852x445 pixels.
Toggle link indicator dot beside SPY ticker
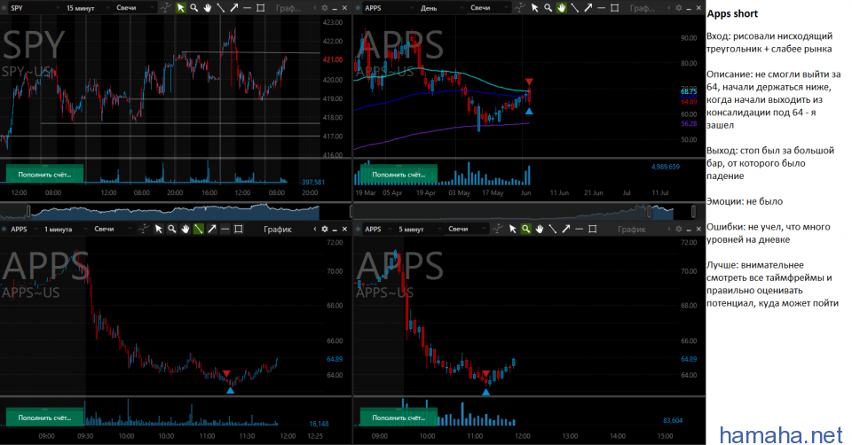(4, 8)
